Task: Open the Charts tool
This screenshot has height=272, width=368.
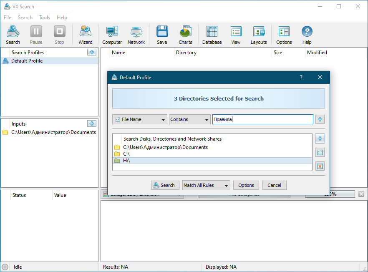Action: (185, 35)
